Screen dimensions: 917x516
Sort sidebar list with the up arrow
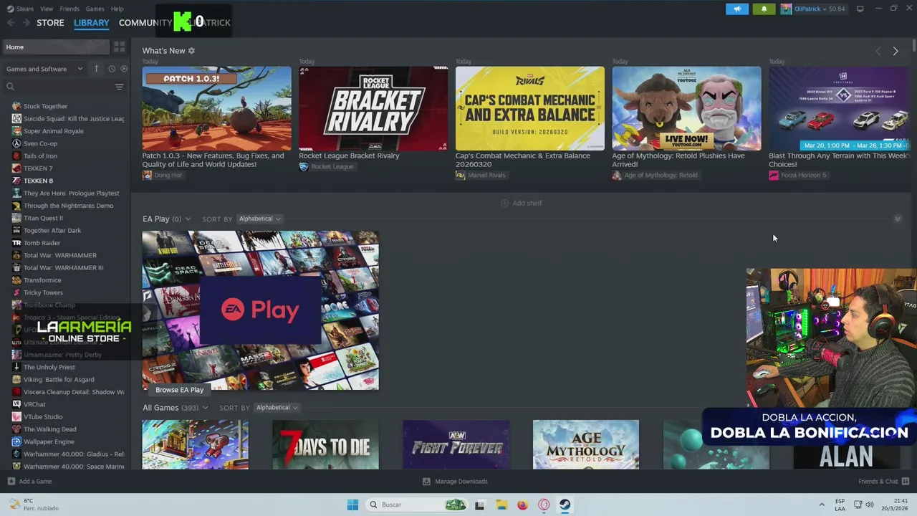pos(96,69)
